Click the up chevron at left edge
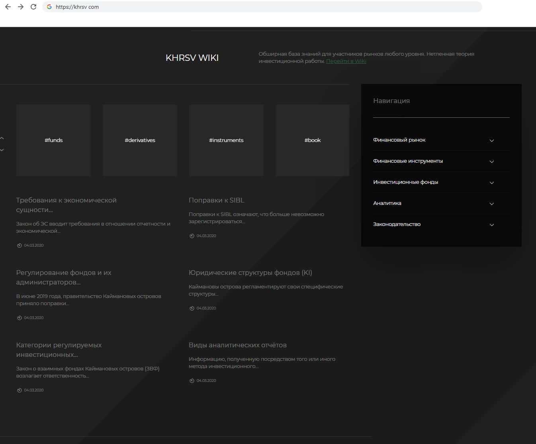Image resolution: width=536 pixels, height=444 pixels. point(2,138)
